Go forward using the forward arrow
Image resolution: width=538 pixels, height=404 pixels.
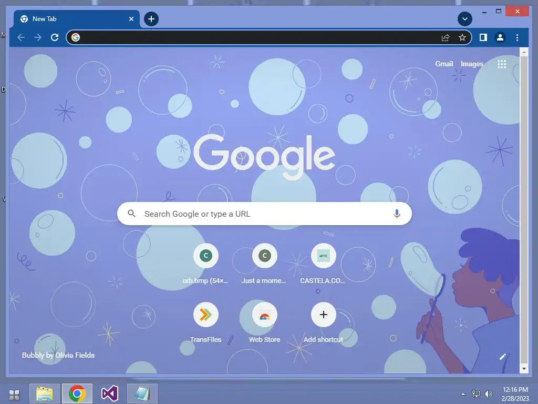pyautogui.click(x=38, y=37)
